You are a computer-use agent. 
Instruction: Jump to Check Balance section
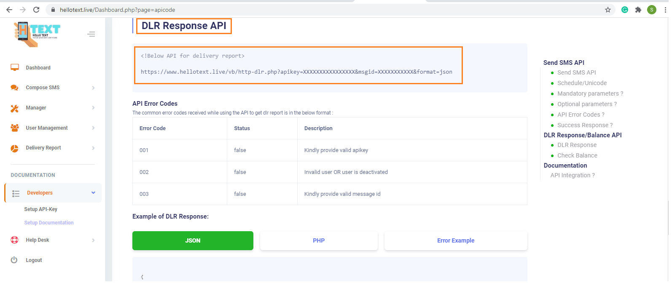pyautogui.click(x=577, y=155)
